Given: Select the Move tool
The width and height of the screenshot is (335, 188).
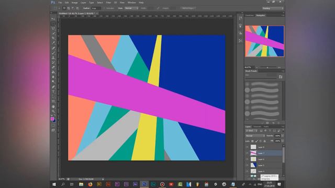Looking at the screenshot, I should click(x=53, y=19).
